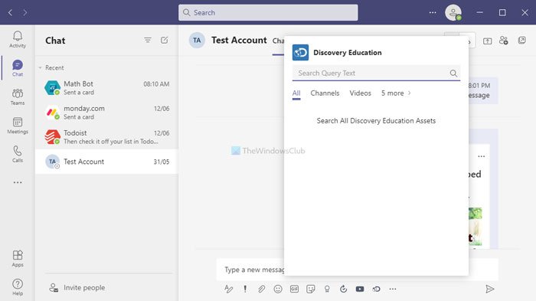Image resolution: width=536 pixels, height=301 pixels.
Task: Open the video (YouTube) icon in compose bar
Action: (x=360, y=289)
